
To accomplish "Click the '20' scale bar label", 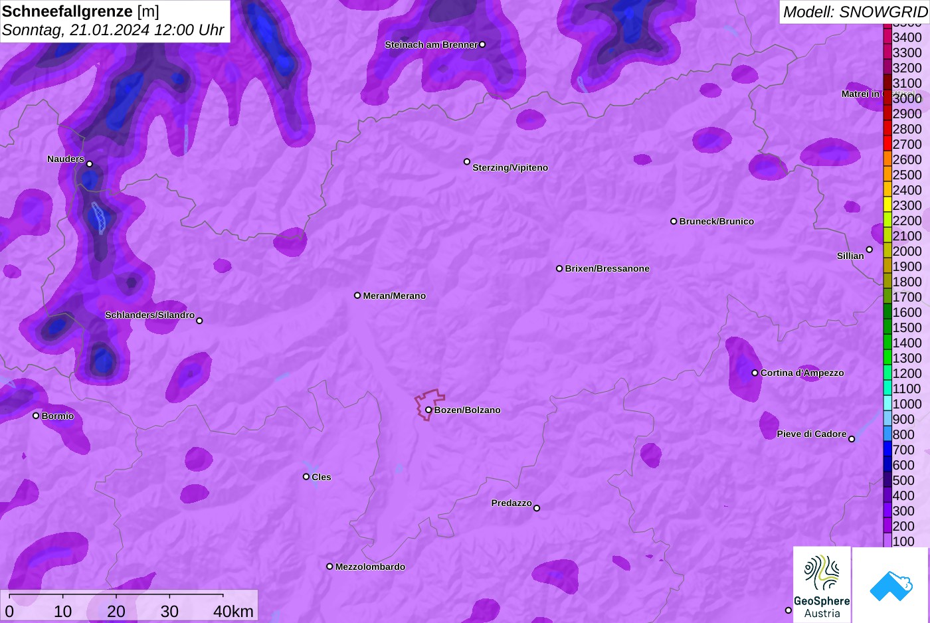I will click(116, 612).
